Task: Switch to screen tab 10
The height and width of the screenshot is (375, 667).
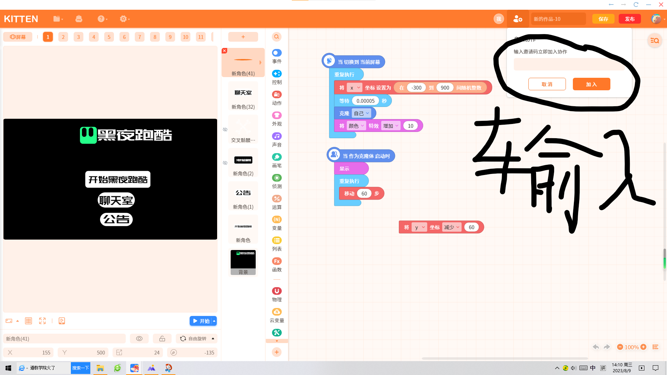Action: coord(186,37)
